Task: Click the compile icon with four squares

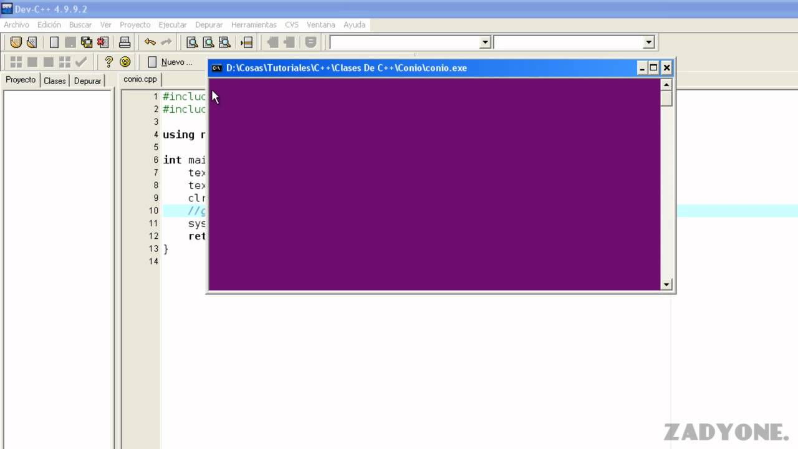Action: (16, 62)
